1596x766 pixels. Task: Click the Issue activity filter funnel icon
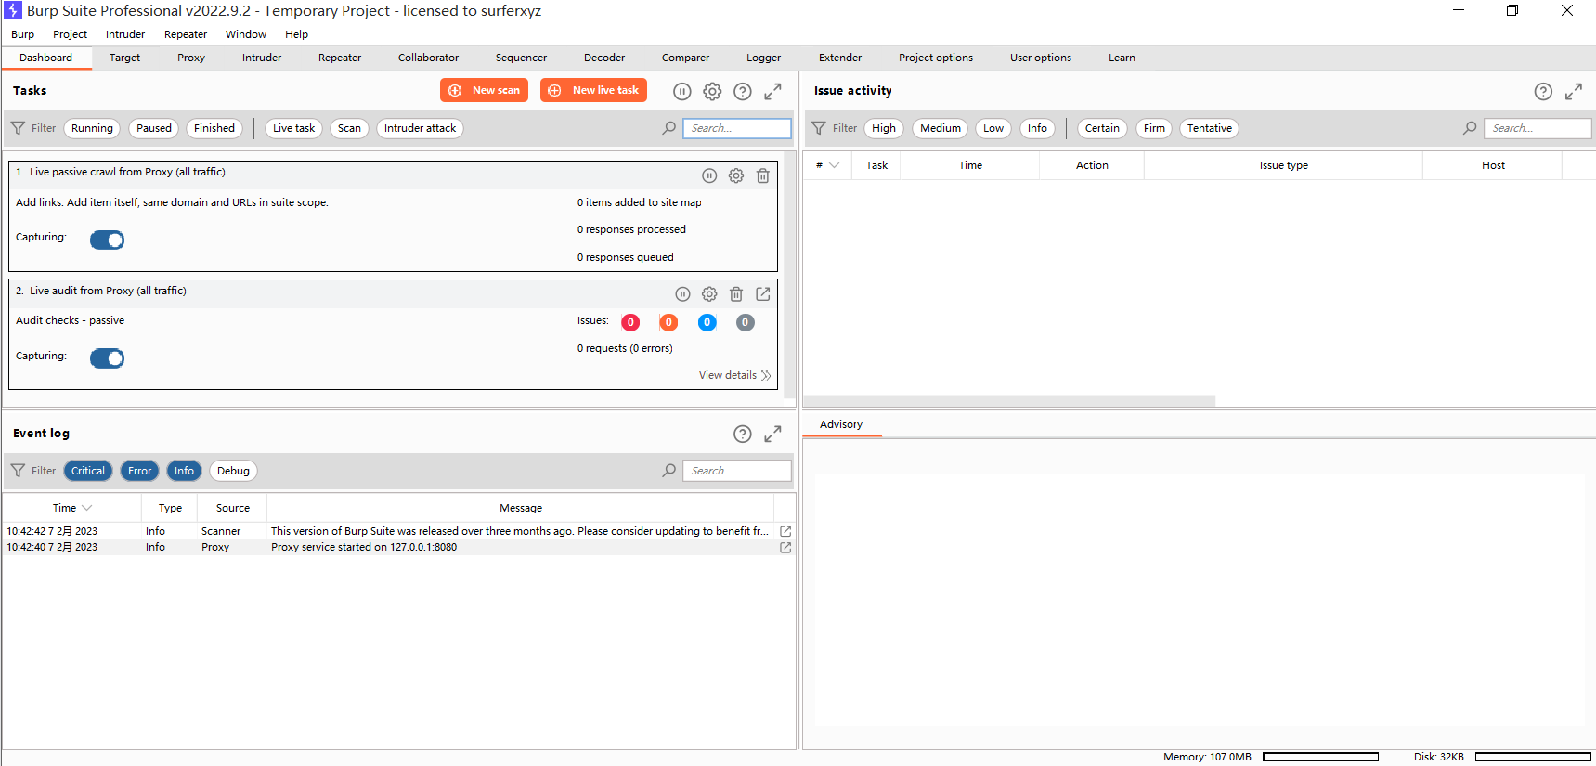(x=819, y=128)
